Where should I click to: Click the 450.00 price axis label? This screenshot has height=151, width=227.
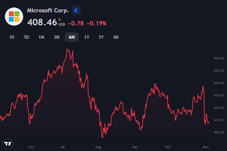tap(219, 71)
